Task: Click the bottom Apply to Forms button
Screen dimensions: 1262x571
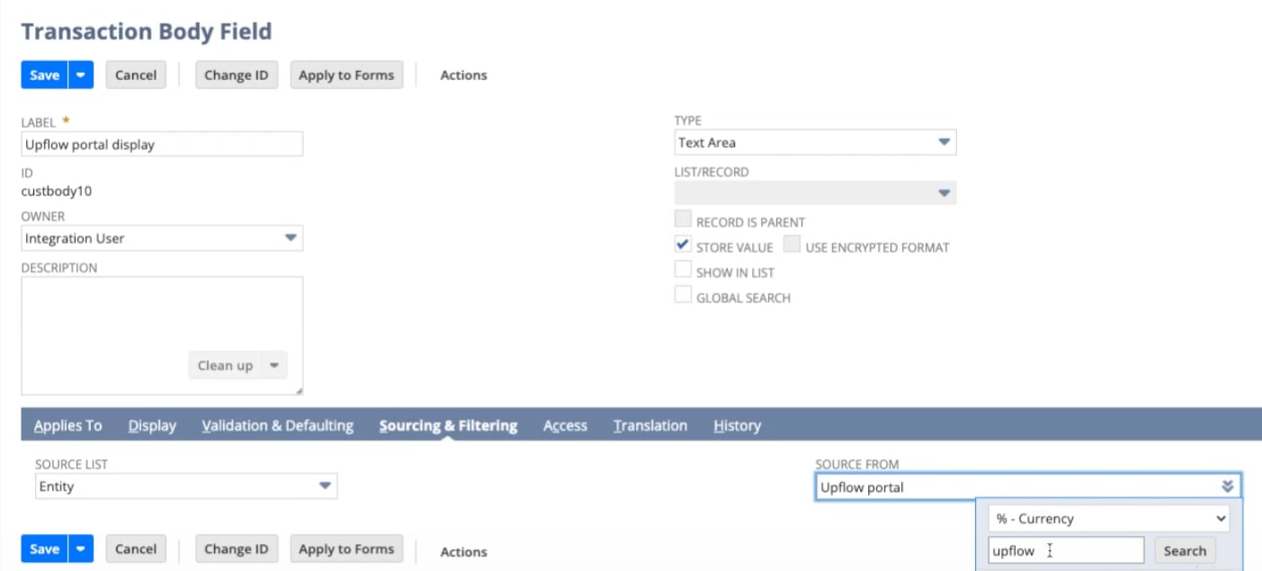Action: [x=346, y=549]
